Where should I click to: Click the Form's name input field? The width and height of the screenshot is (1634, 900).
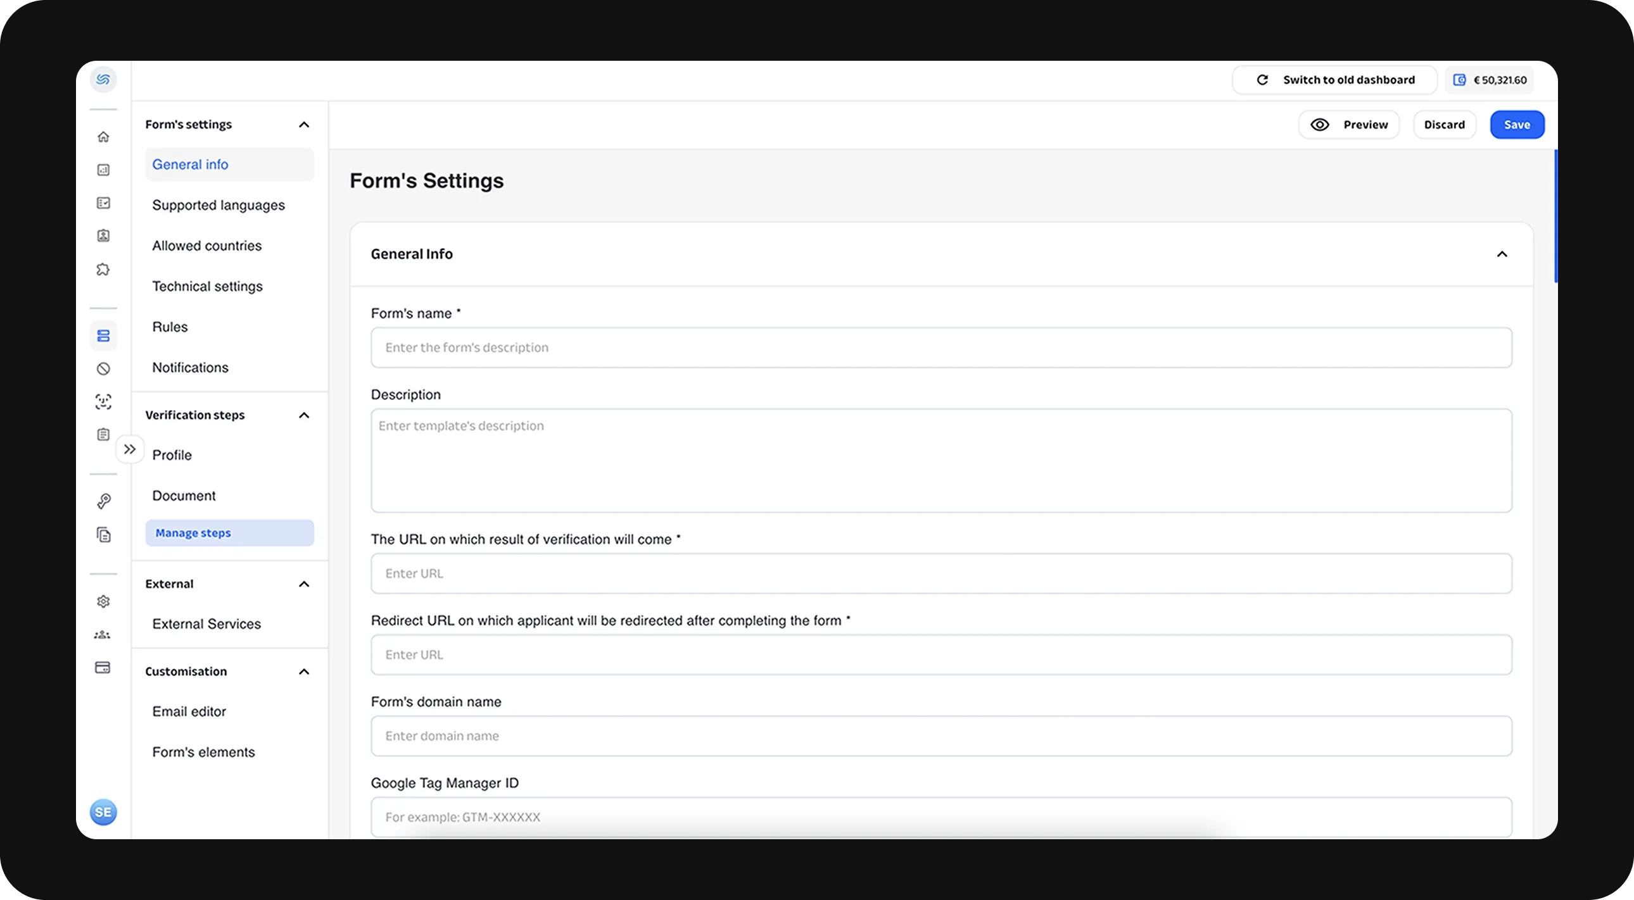click(x=941, y=347)
